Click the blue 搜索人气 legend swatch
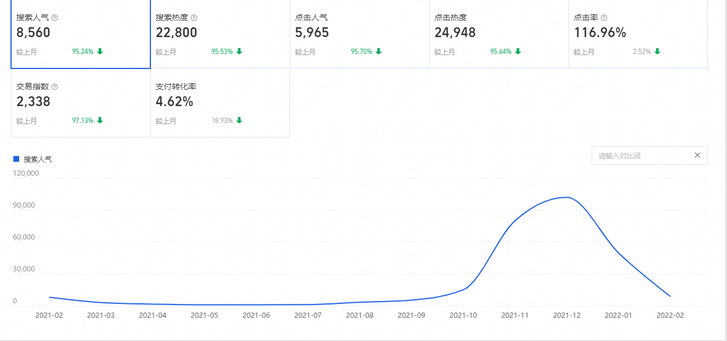This screenshot has width=727, height=341. point(16,159)
